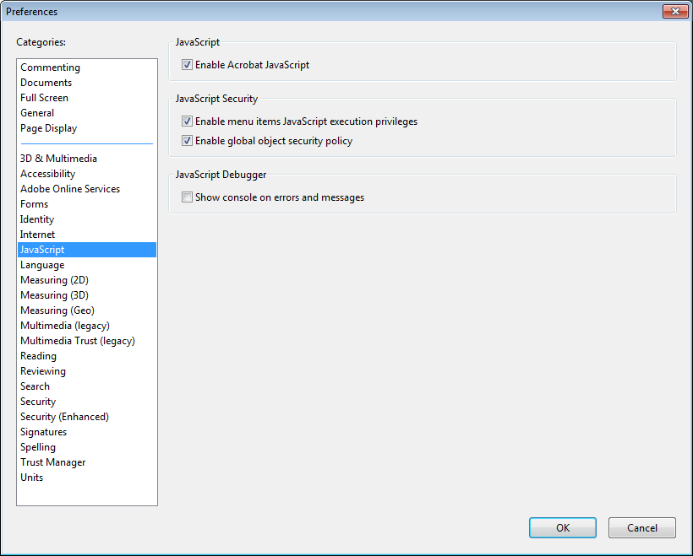The width and height of the screenshot is (693, 556).
Task: Select the Reviewing category
Action: pos(87,371)
